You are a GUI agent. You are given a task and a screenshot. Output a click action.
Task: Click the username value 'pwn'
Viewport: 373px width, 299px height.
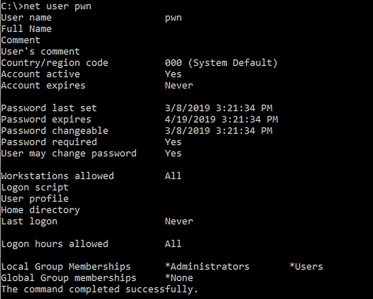click(173, 18)
